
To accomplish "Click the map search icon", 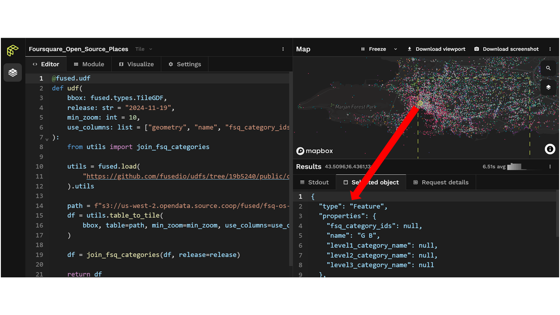I will (548, 68).
